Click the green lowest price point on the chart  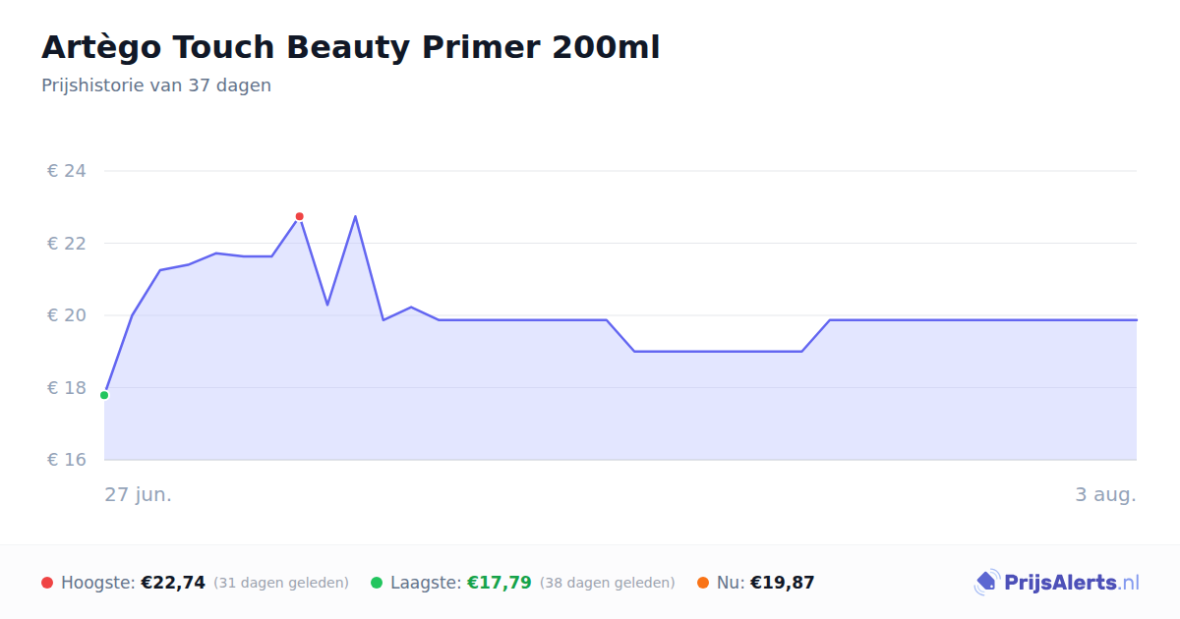tap(104, 395)
